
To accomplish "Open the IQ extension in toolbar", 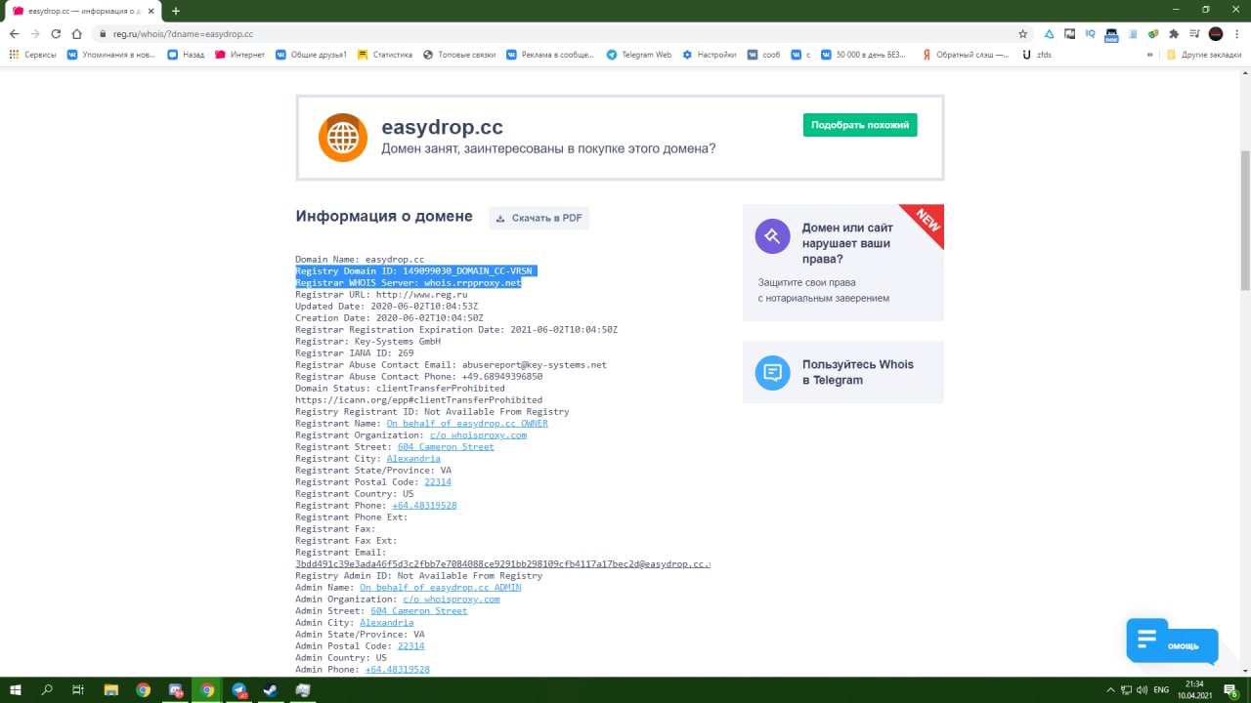I will [x=1091, y=33].
